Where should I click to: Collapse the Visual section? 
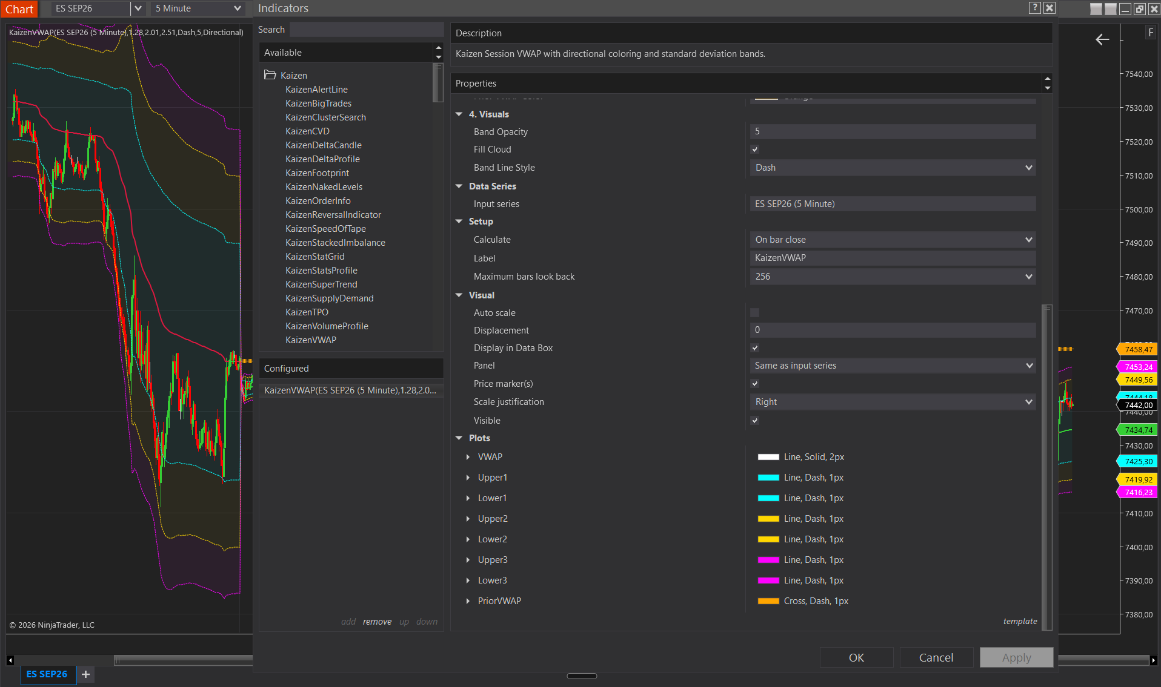pos(459,295)
